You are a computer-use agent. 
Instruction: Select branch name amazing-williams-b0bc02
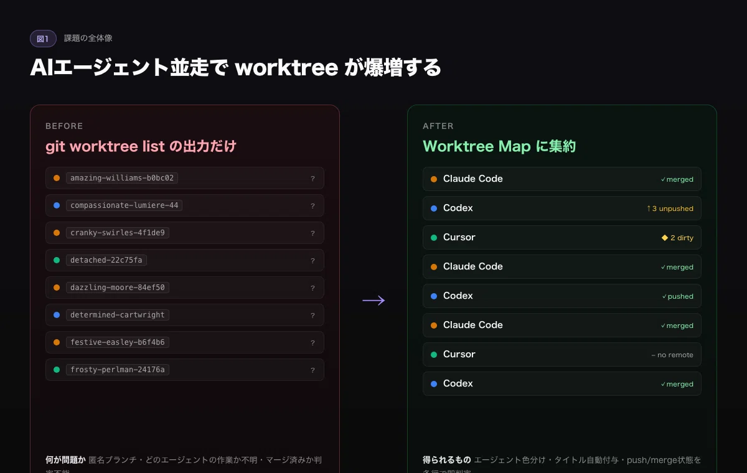tap(122, 178)
